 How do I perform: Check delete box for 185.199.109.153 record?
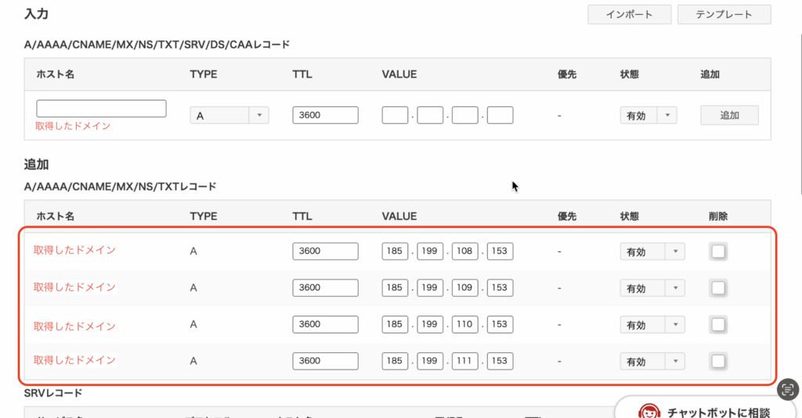(x=717, y=288)
